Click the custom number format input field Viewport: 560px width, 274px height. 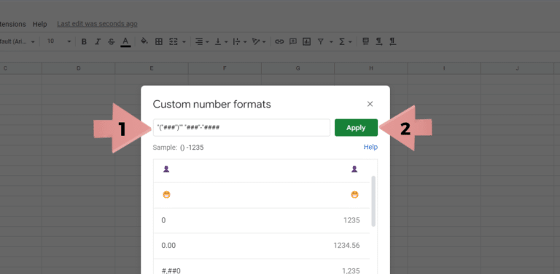click(x=241, y=127)
